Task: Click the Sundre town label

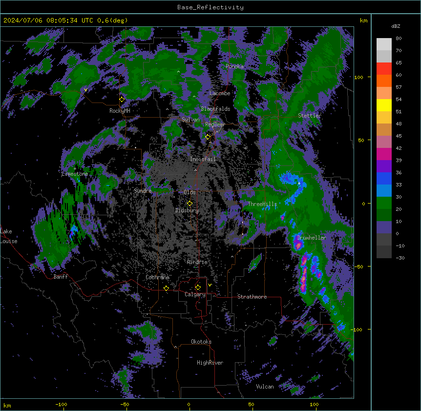Action: (143, 191)
